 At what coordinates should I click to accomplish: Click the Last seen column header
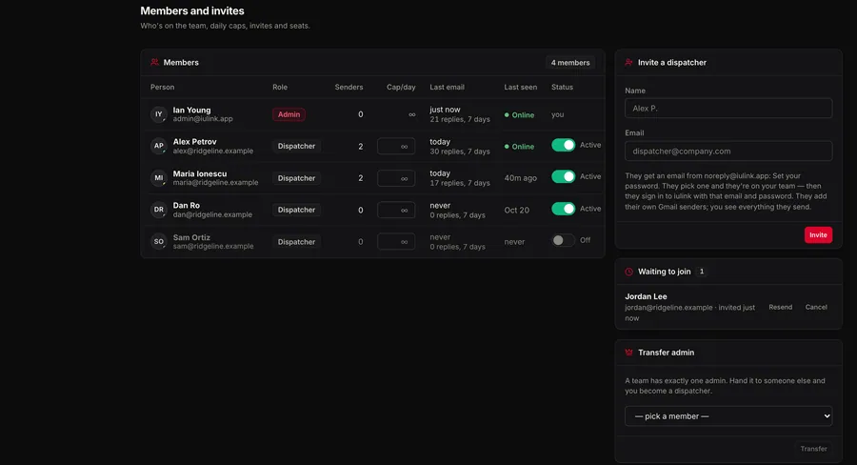(520, 87)
